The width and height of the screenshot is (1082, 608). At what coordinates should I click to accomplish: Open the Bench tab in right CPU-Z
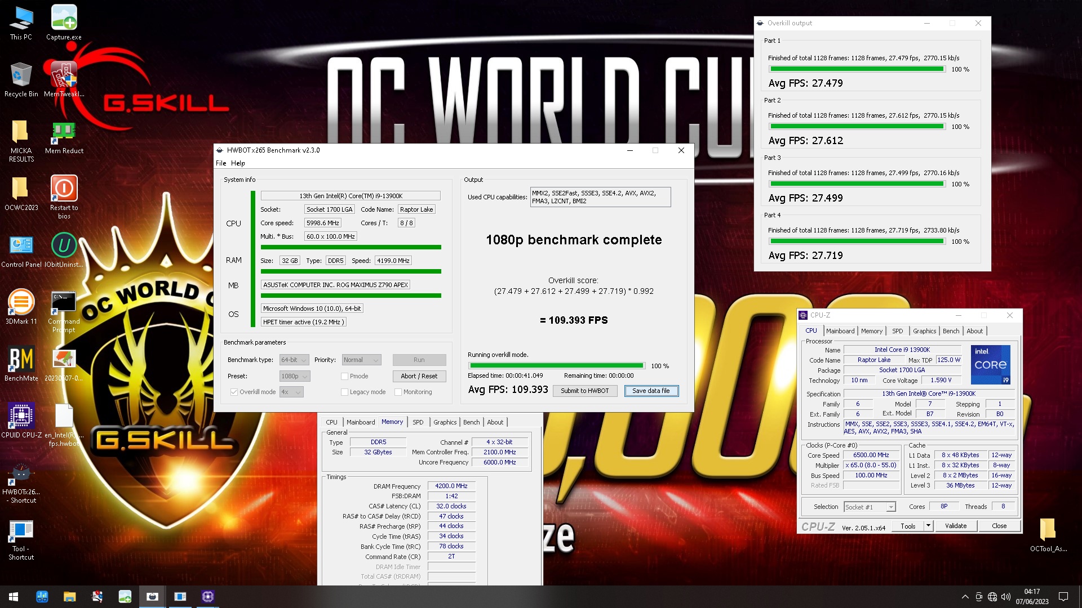[951, 331]
